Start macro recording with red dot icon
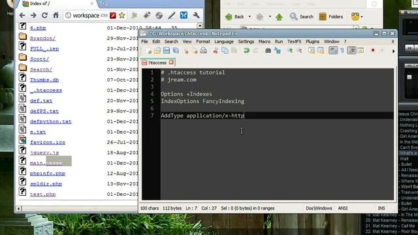 pyautogui.click(x=373, y=50)
